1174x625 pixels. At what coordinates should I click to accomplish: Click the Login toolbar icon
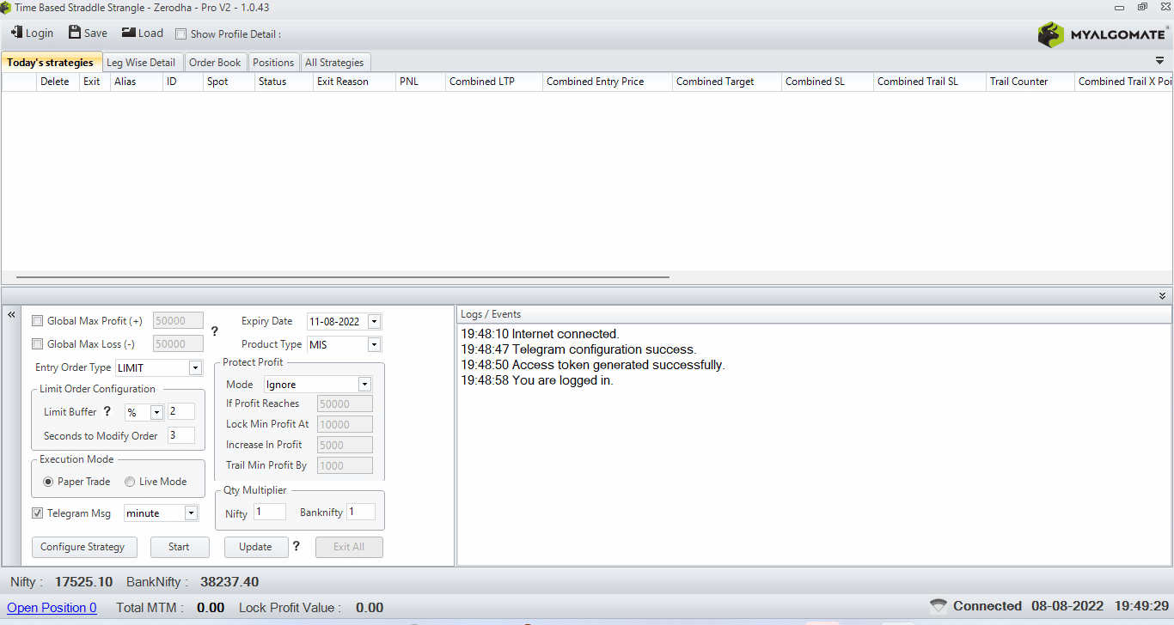pyautogui.click(x=16, y=33)
